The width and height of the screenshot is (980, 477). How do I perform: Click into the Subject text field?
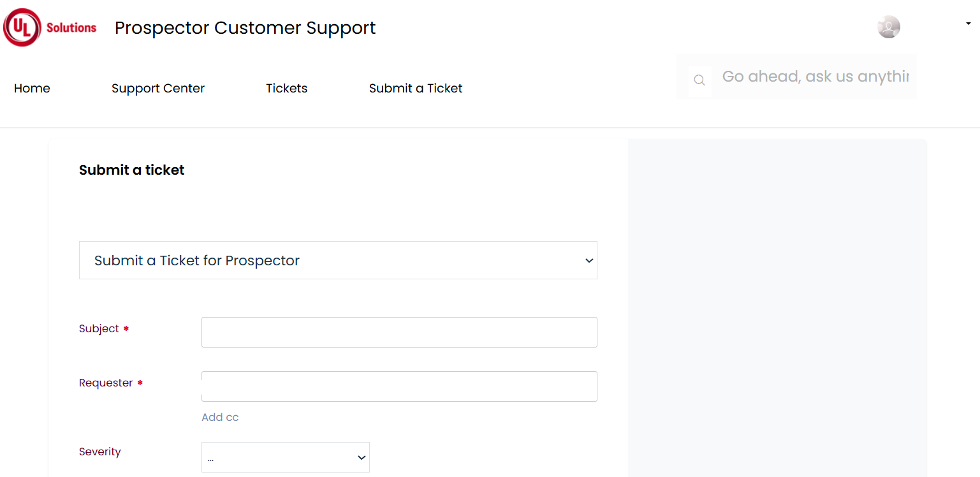coord(399,332)
